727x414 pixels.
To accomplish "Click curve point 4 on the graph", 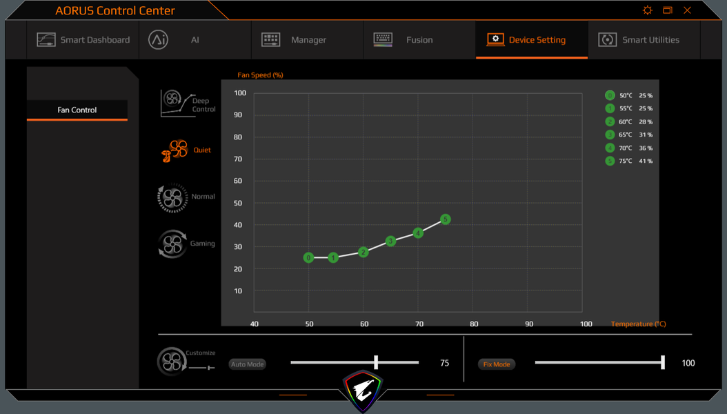I will 418,233.
